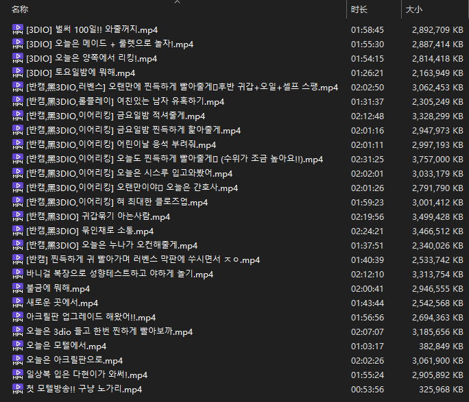Click MP4 icon of the 01:56:56 file
Viewport: 469px width, 402px height.
[x=18, y=317]
